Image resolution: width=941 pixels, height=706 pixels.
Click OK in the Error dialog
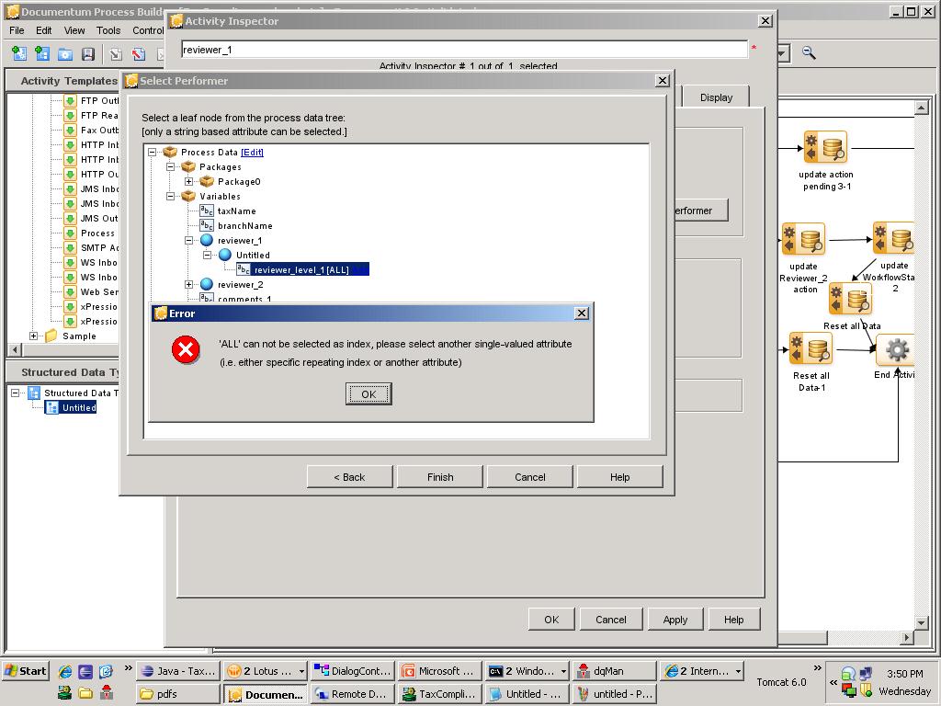(x=368, y=393)
